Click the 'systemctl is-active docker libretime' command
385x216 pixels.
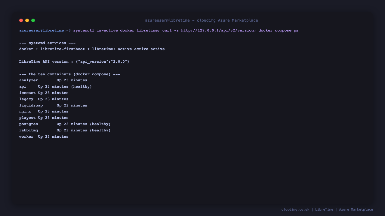tap(116, 30)
